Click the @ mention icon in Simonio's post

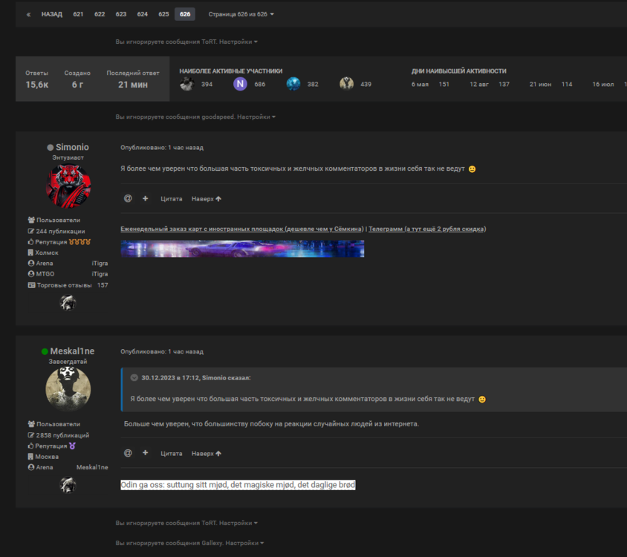[128, 198]
